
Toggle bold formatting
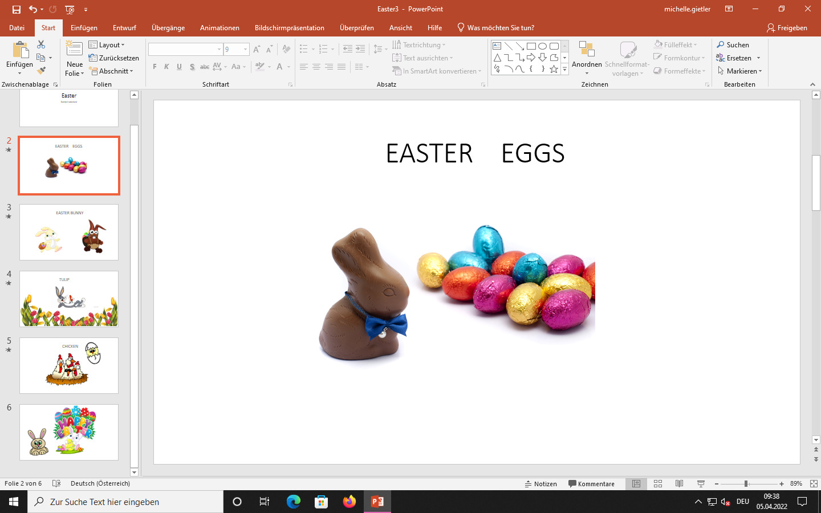tap(155, 67)
